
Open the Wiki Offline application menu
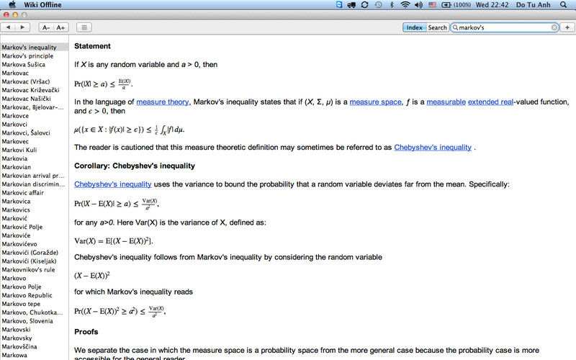tap(42, 5)
